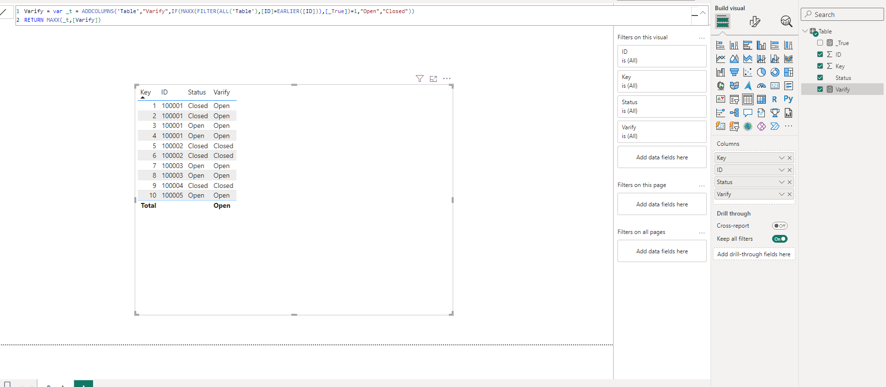Uncheck the Status field checkbox
The width and height of the screenshot is (886, 387).
pyautogui.click(x=820, y=77)
